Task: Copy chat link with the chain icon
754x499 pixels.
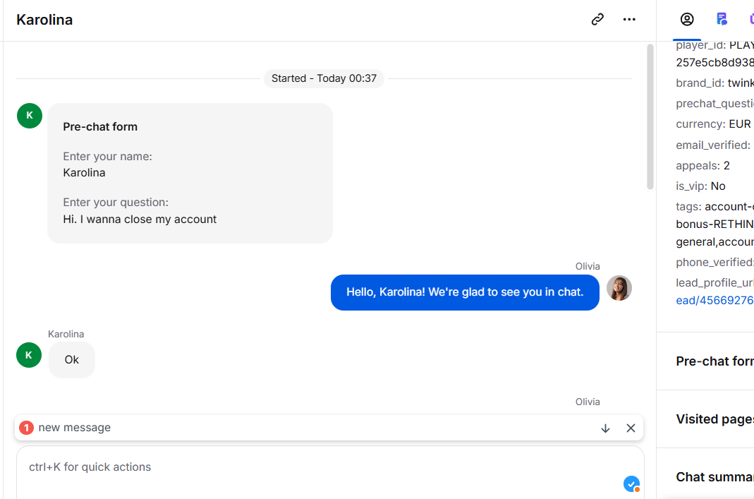Action: (x=597, y=19)
